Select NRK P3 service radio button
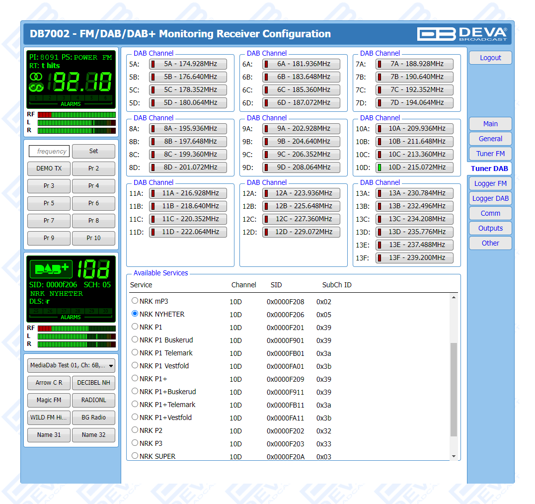535x504 pixels. (135, 443)
